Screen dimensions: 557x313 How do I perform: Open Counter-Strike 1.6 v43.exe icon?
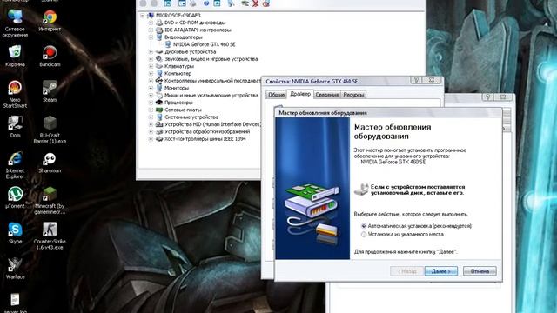50,230
